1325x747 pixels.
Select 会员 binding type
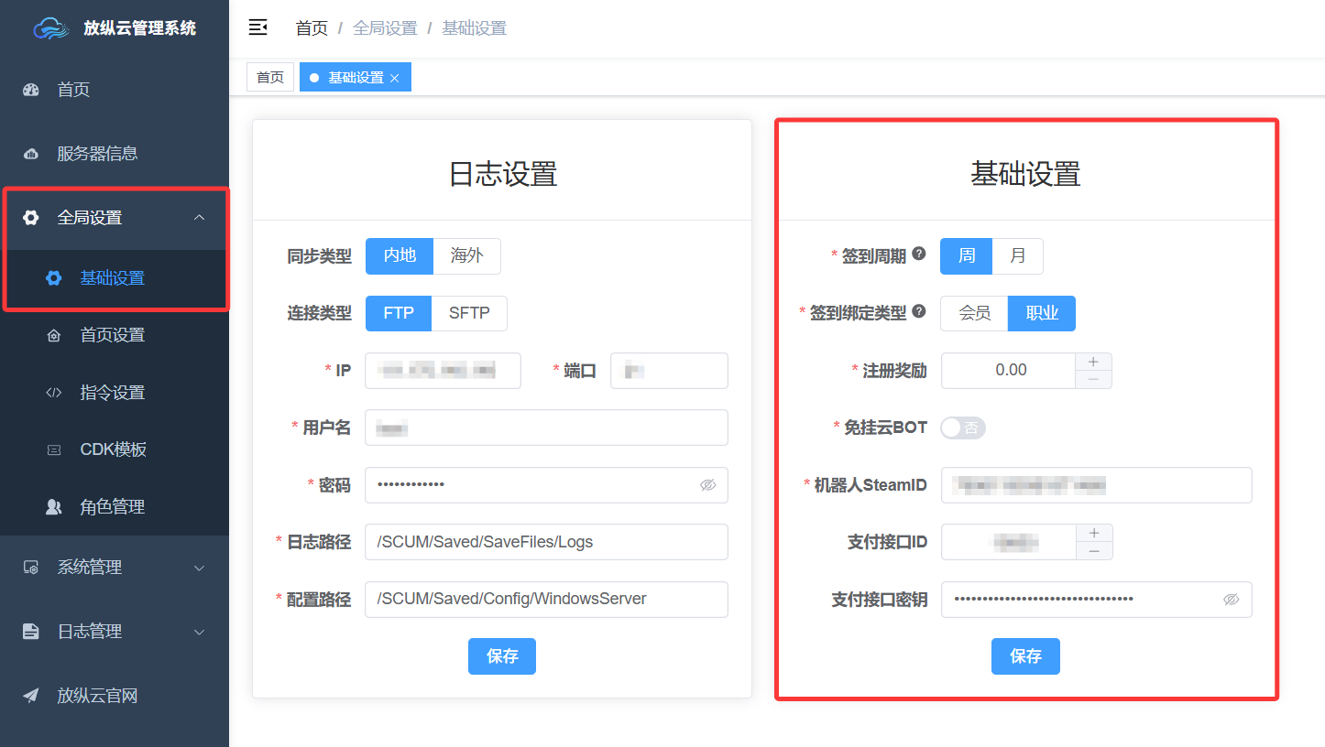coord(975,313)
